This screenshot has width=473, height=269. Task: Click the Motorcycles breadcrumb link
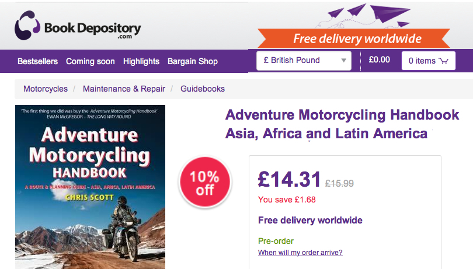[46, 89]
